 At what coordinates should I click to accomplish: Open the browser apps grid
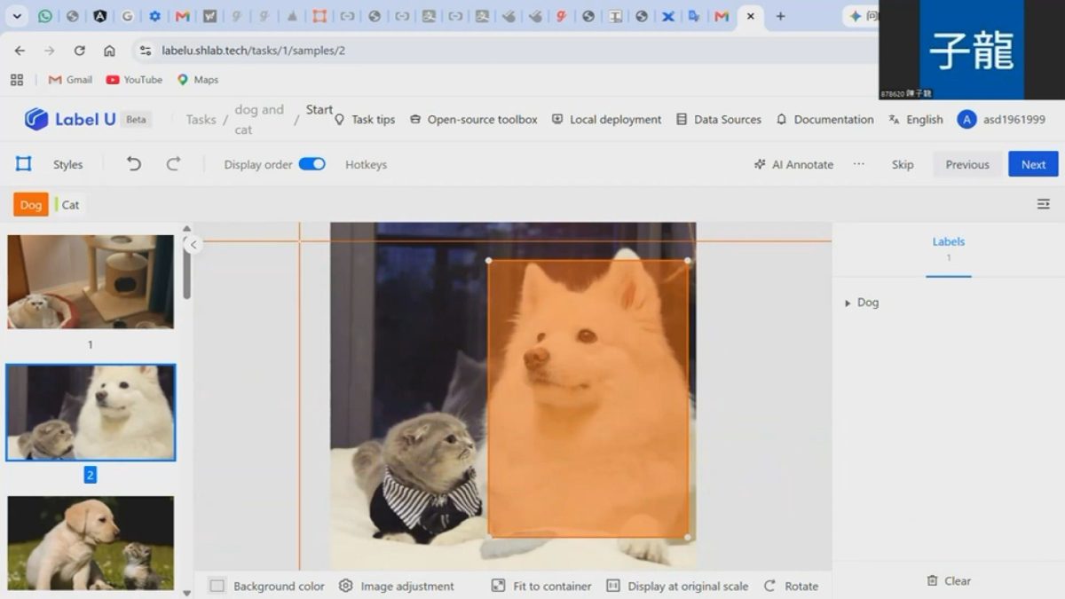tap(17, 80)
